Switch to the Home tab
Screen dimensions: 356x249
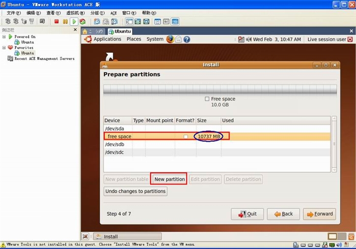[x=93, y=32]
